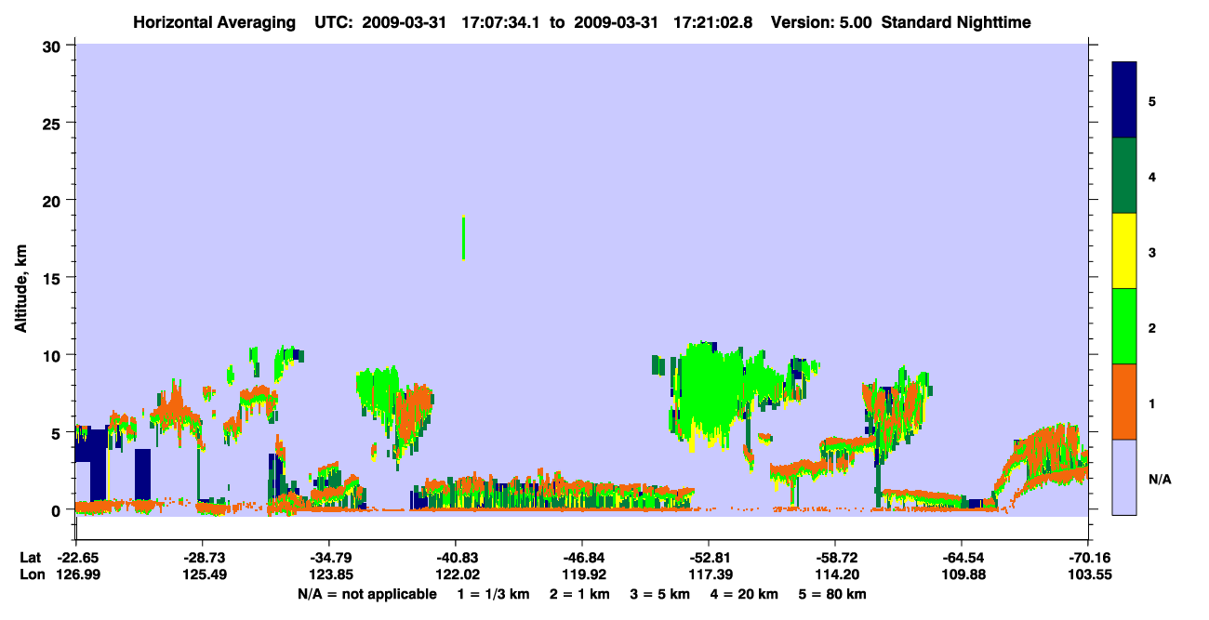
Task: Click the '3 = 5 km' legend entry
Action: (660, 594)
